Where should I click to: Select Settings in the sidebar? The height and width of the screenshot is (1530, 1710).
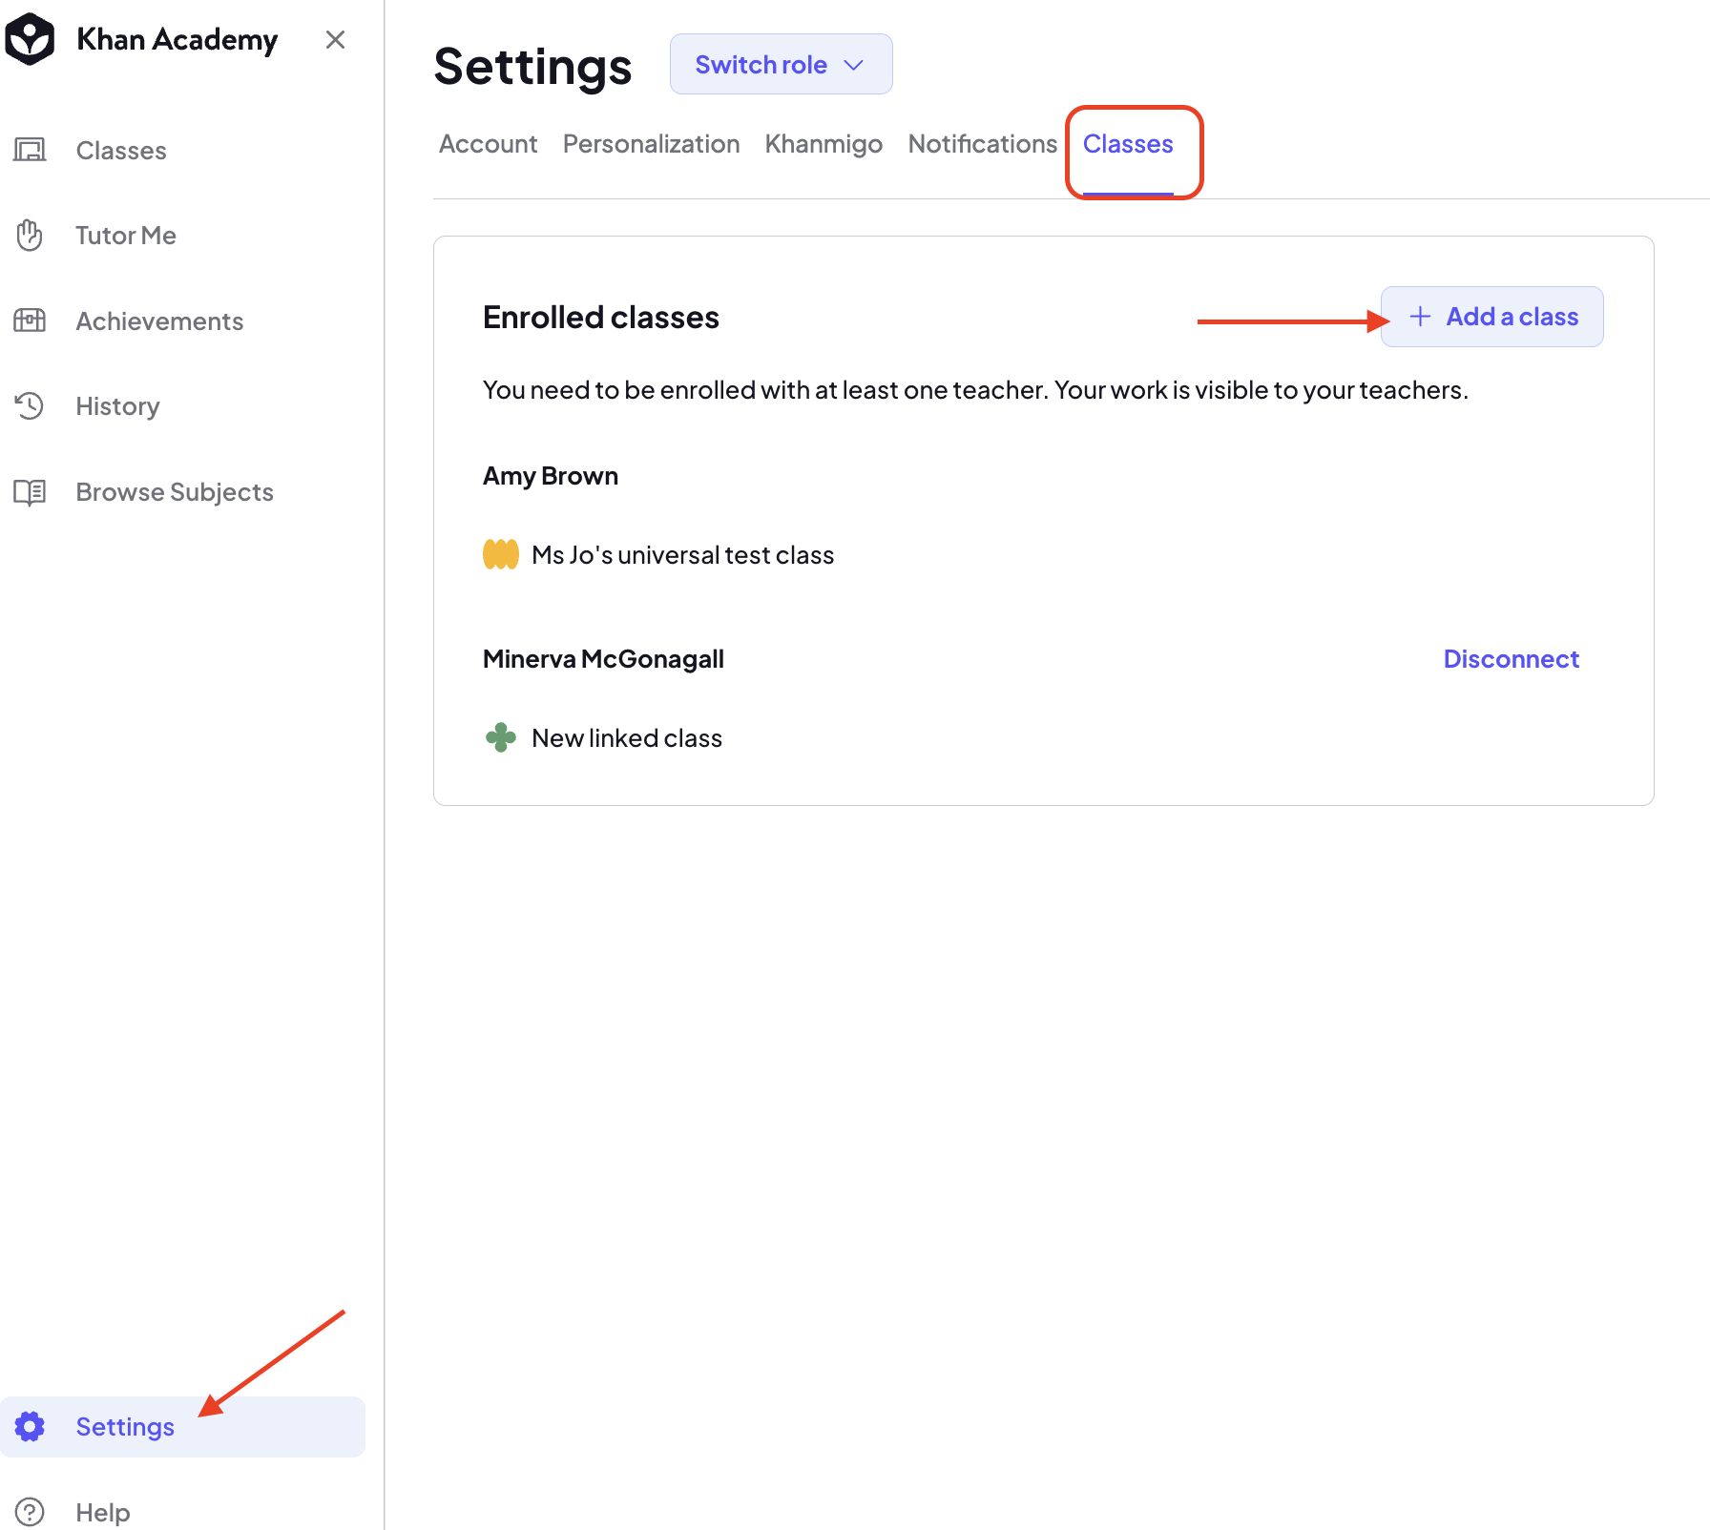tap(182, 1427)
